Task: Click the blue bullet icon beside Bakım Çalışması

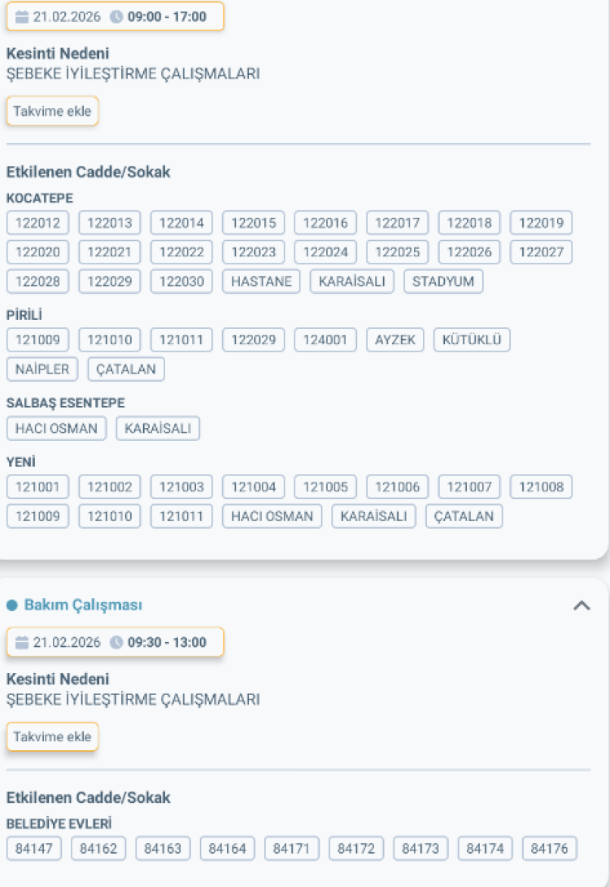Action: [11, 605]
